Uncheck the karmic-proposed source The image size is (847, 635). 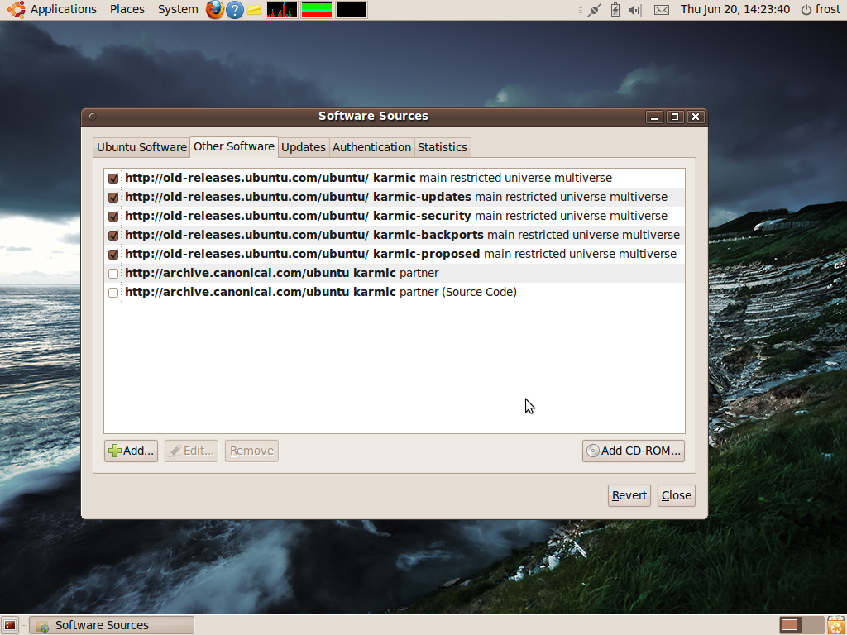coord(113,255)
